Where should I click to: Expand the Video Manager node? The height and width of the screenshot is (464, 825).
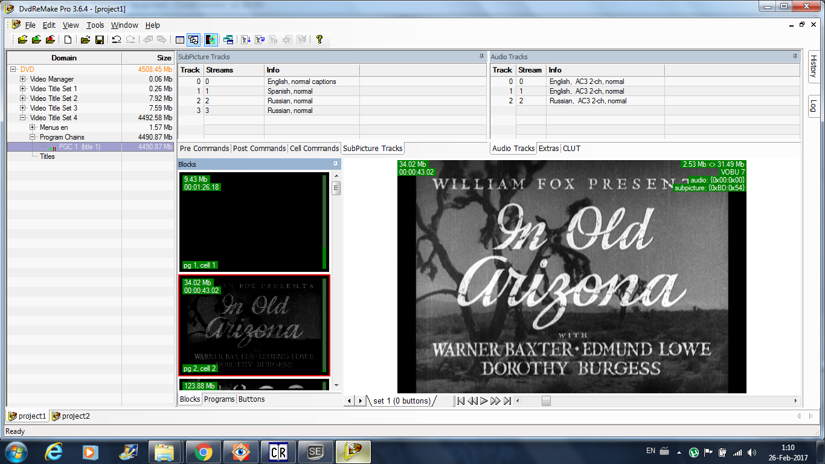pyautogui.click(x=23, y=79)
